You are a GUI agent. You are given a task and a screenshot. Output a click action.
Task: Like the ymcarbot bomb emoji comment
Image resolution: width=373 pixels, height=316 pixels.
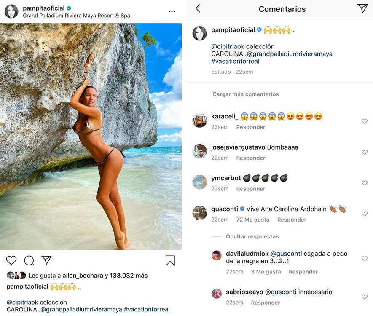coord(365,183)
